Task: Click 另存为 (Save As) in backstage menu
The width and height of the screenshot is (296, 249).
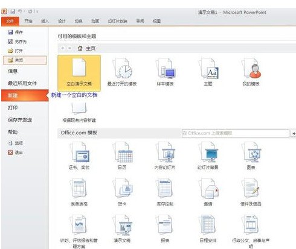Action: coord(18,42)
